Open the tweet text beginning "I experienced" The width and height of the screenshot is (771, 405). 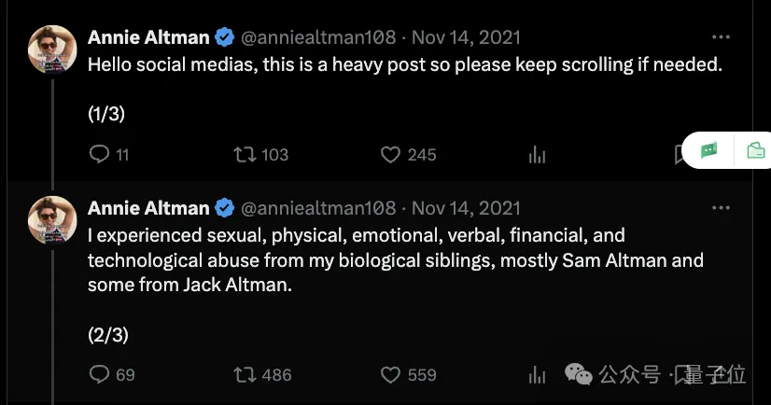click(x=355, y=259)
